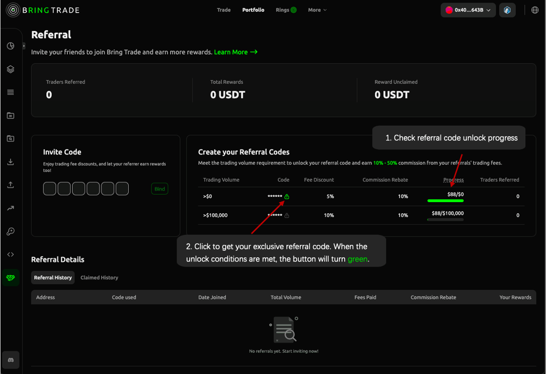The image size is (546, 374).
Task: Click the Code used column header
Action: tap(124, 298)
